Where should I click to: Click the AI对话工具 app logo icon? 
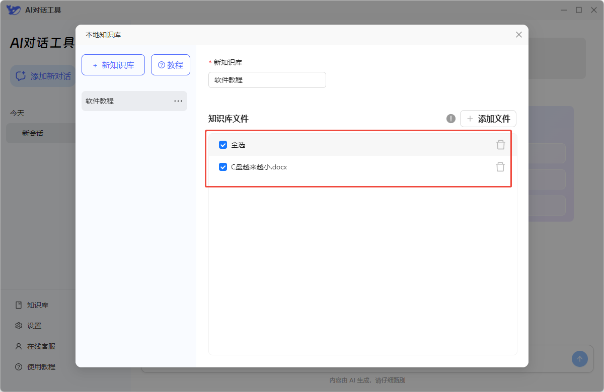(x=14, y=10)
